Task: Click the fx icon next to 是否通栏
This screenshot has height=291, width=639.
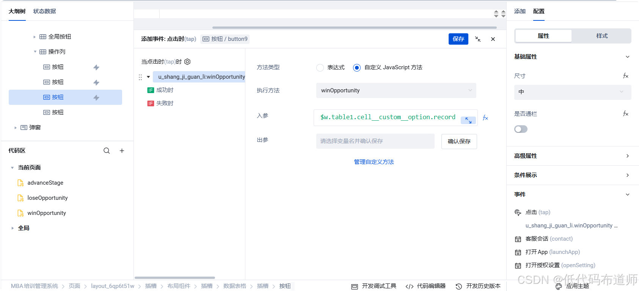Action: click(626, 114)
